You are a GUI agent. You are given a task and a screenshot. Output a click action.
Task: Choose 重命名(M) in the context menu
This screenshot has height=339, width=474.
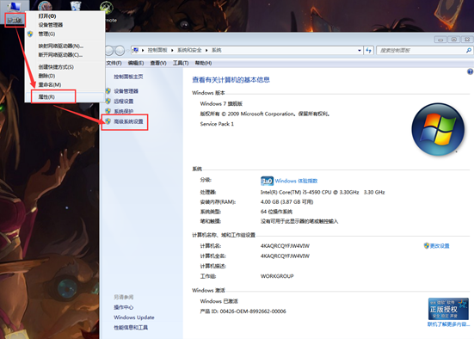coord(50,84)
